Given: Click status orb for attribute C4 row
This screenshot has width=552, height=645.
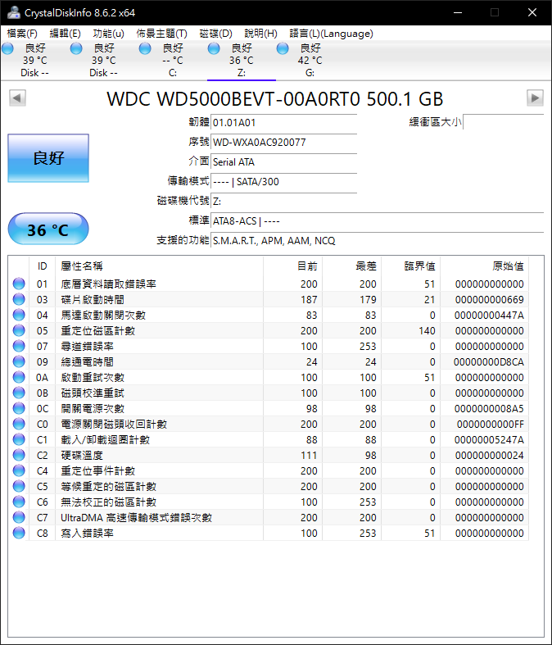Looking at the screenshot, I should (x=19, y=470).
